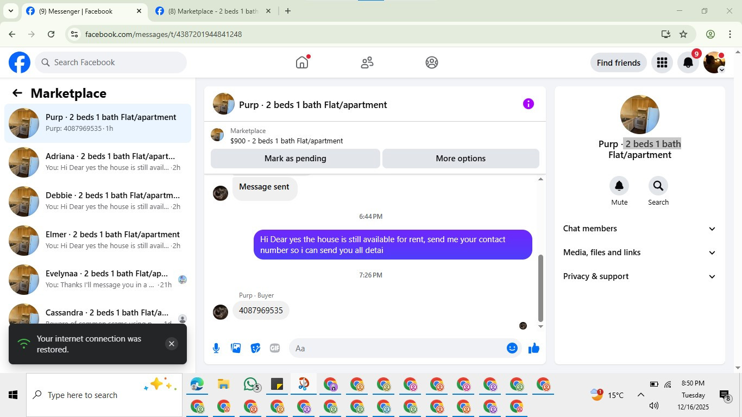Image resolution: width=742 pixels, height=417 pixels.
Task: Open the Friends icon in top navigation
Action: pos(367,62)
